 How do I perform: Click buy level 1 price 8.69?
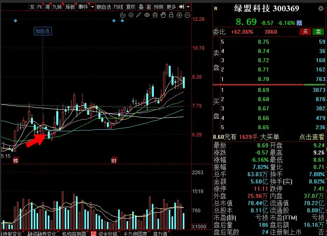click(264, 90)
